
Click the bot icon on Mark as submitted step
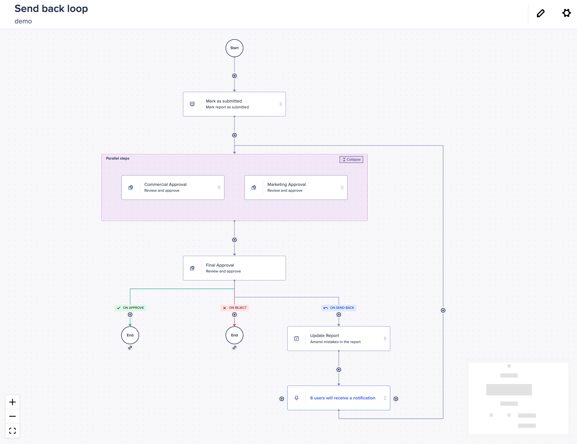click(192, 104)
